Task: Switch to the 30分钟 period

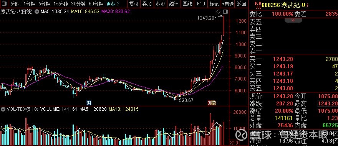Action: [78, 4]
